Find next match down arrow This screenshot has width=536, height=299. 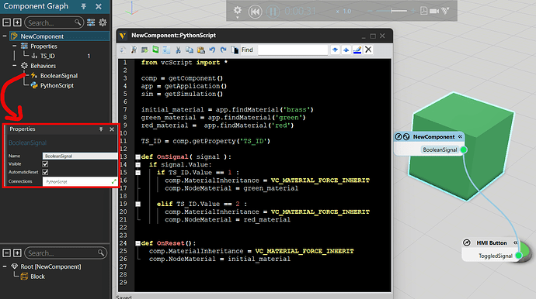coord(335,50)
